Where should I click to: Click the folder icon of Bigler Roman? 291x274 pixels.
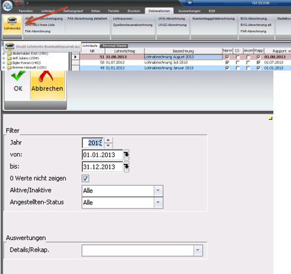[9, 63]
